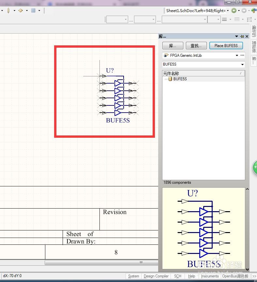Click the ellipsis after the first combo box
The width and height of the screenshot is (257, 282).
(x=131, y=20)
